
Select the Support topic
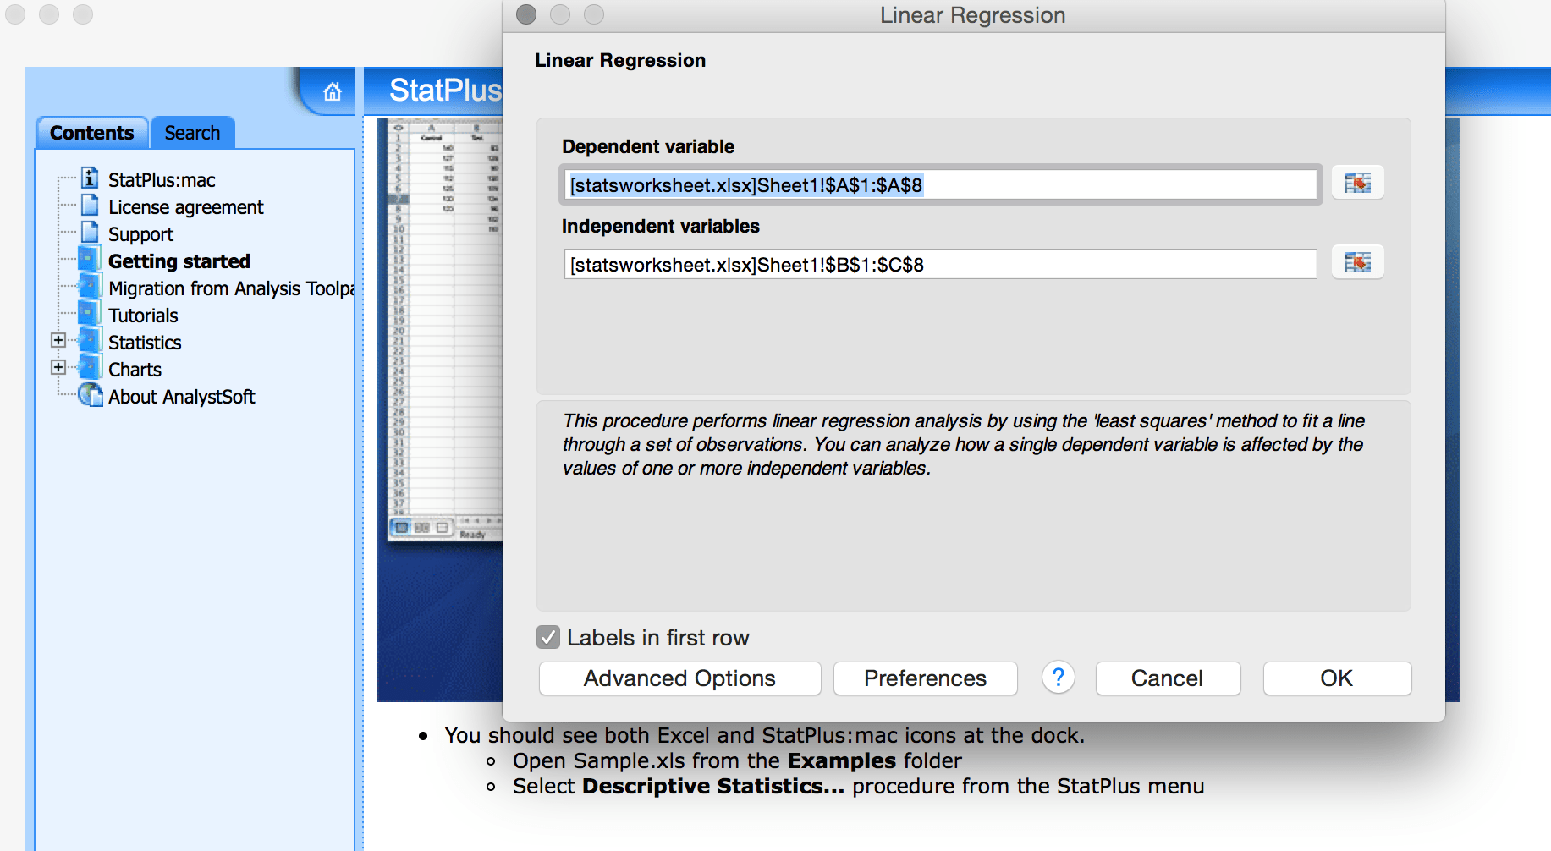point(140,234)
